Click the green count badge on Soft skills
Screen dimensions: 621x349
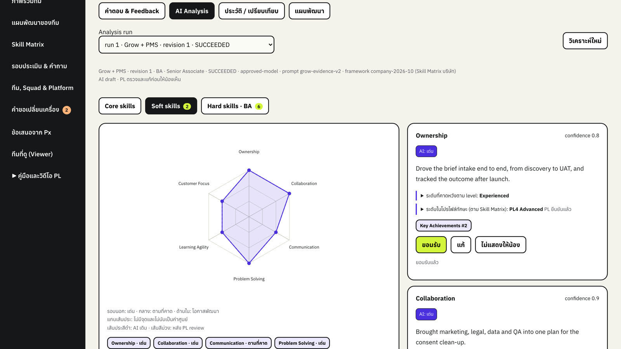click(x=187, y=106)
